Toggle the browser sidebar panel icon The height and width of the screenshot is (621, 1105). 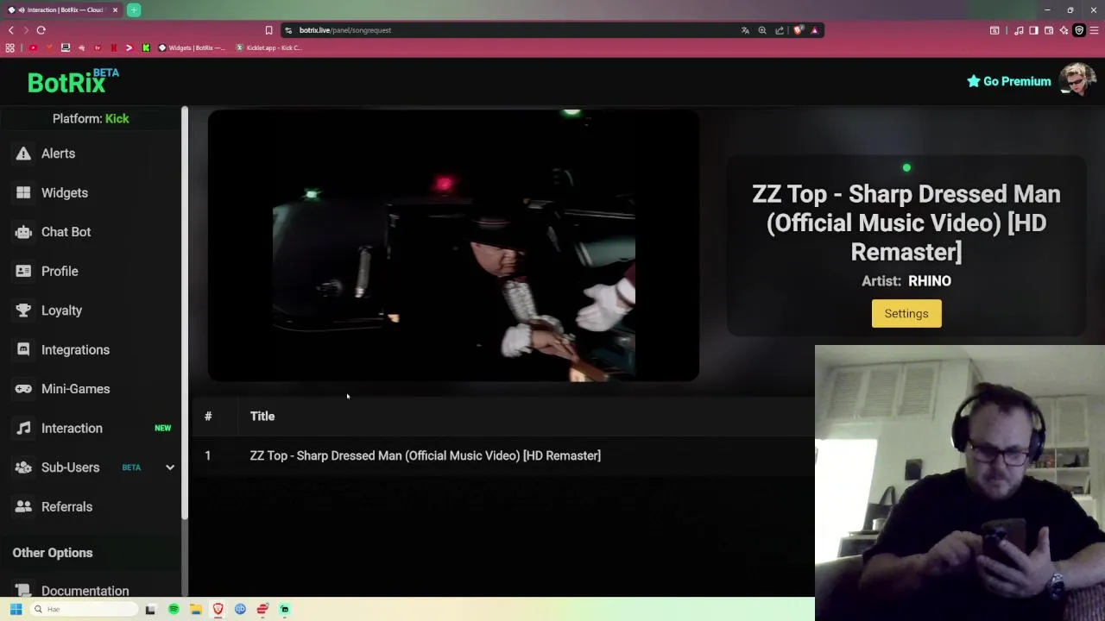click(1033, 30)
